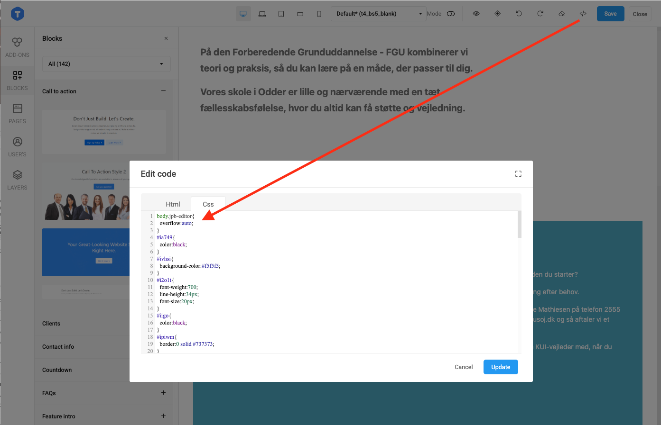This screenshot has width=661, height=425.
Task: Click the Save button
Action: pyautogui.click(x=610, y=14)
